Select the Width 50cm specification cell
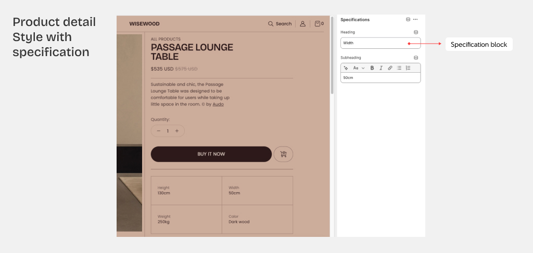The image size is (533, 253). point(257,191)
